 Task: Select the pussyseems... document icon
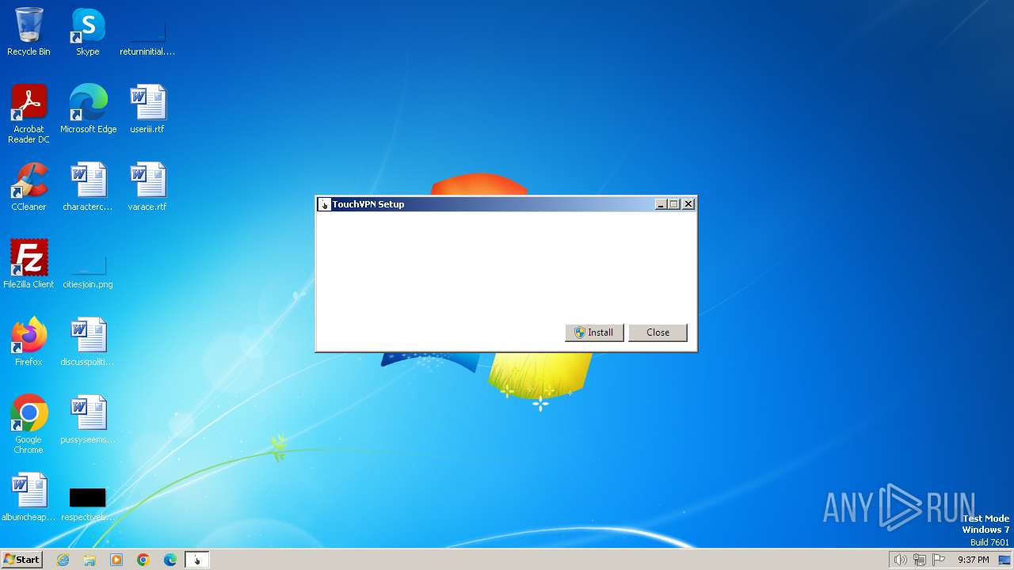pyautogui.click(x=88, y=420)
